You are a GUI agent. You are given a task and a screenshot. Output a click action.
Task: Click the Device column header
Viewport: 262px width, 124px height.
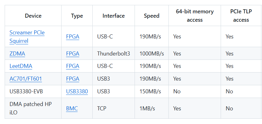(x=33, y=16)
